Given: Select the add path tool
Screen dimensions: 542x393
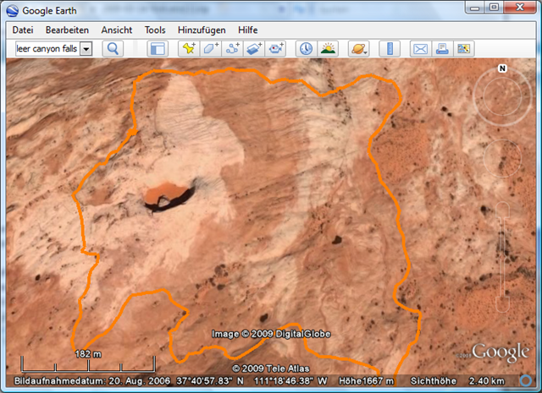Looking at the screenshot, I should (x=233, y=49).
